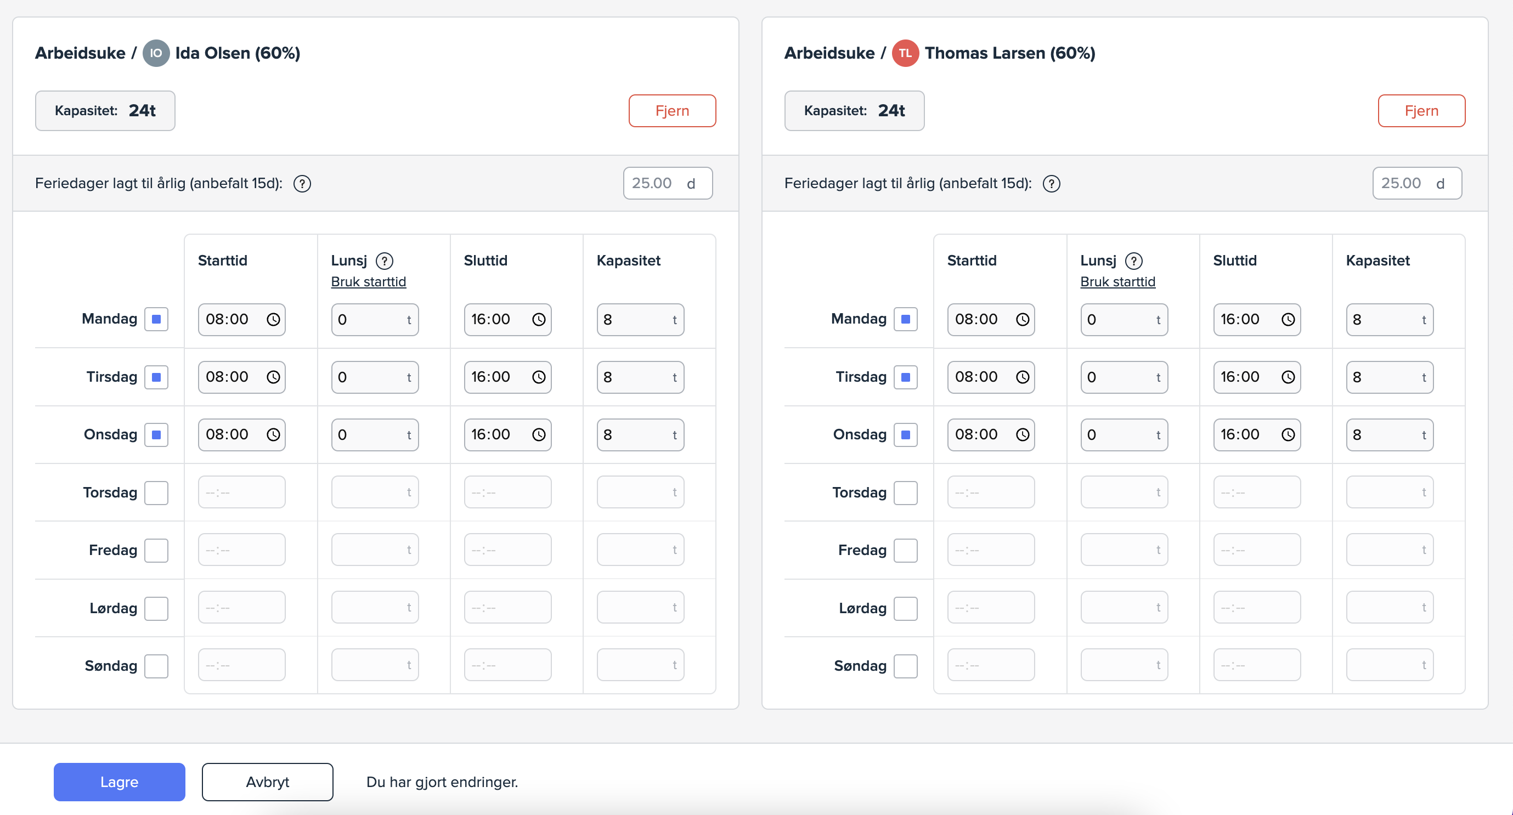The width and height of the screenshot is (1513, 815).
Task: Enable Torsdag checkbox for Ida Olsen
Action: [156, 493]
